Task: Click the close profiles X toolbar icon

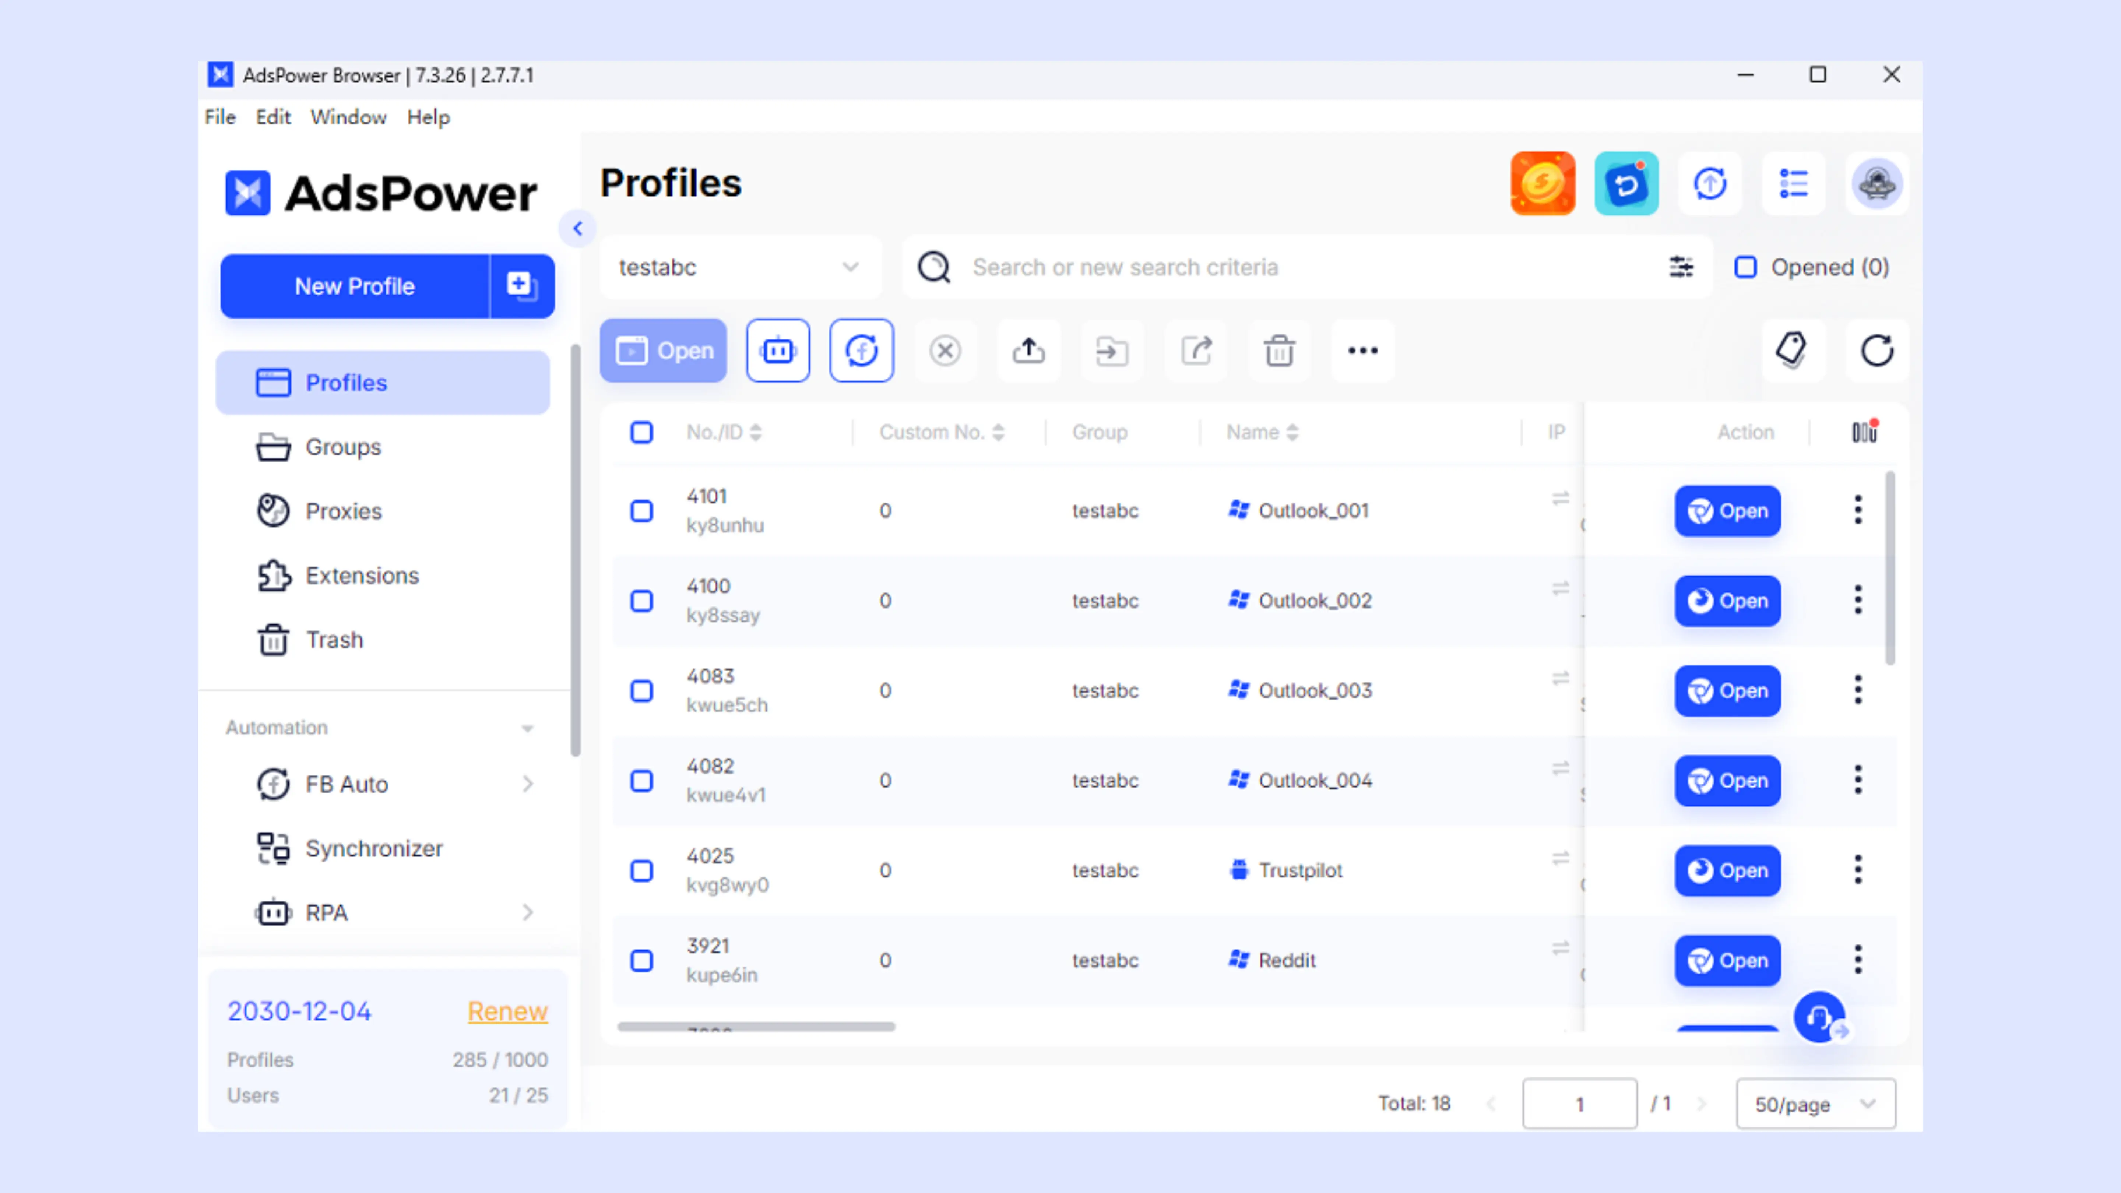Action: click(x=945, y=351)
